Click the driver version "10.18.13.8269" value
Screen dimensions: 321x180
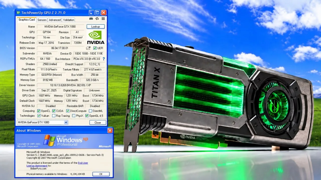click(x=70, y=85)
